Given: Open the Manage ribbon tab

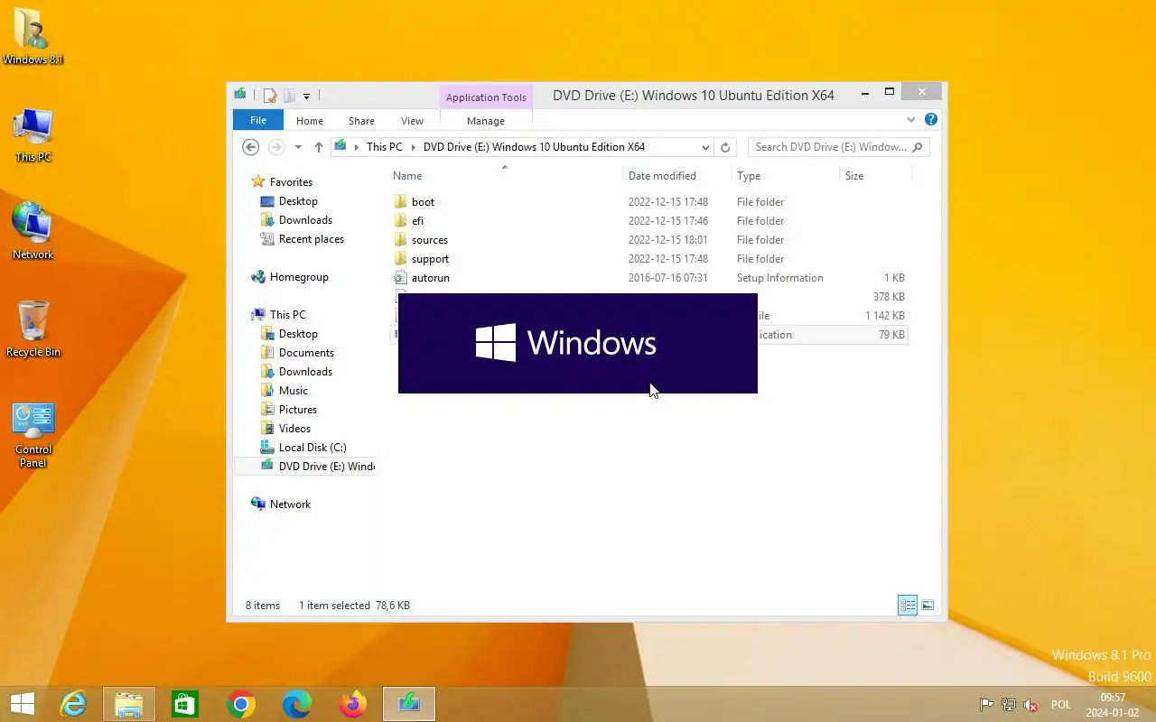Looking at the screenshot, I should coord(486,120).
